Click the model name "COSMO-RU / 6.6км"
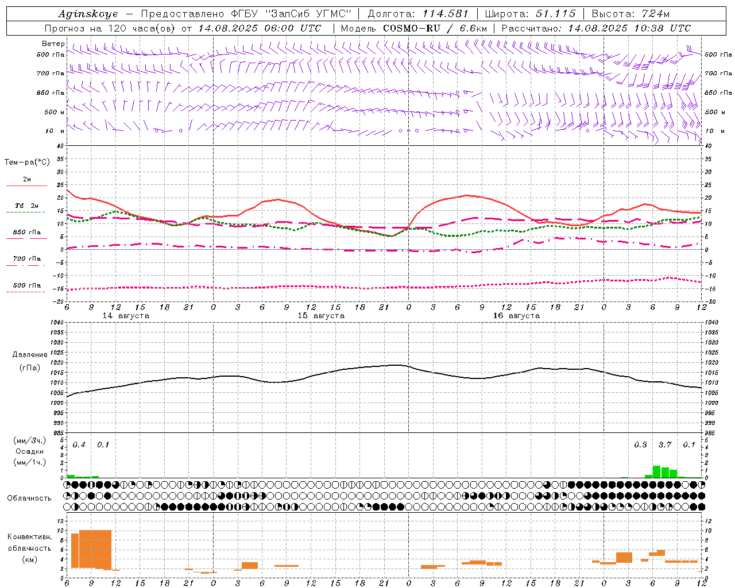The width and height of the screenshot is (735, 588). (435, 28)
